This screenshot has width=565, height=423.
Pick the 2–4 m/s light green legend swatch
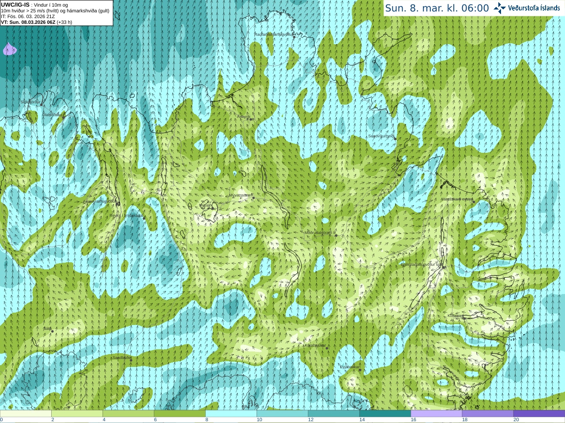pos(77,414)
